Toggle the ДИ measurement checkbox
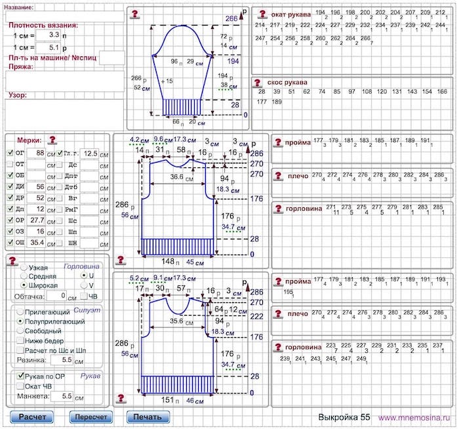 click(x=10, y=186)
